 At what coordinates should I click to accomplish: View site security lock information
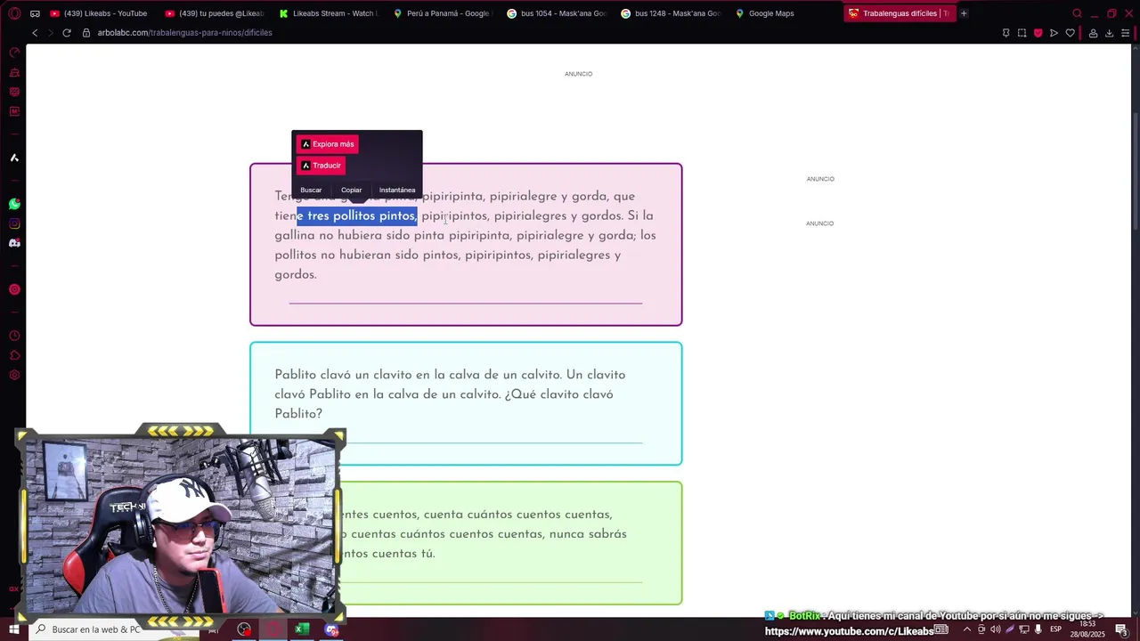(x=86, y=33)
